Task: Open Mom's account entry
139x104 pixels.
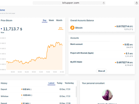Action: point(102,46)
